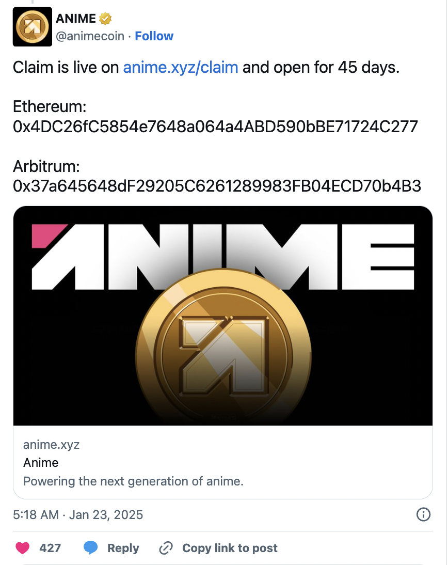Follow the @animecoin account
This screenshot has width=448, height=565.
154,36
